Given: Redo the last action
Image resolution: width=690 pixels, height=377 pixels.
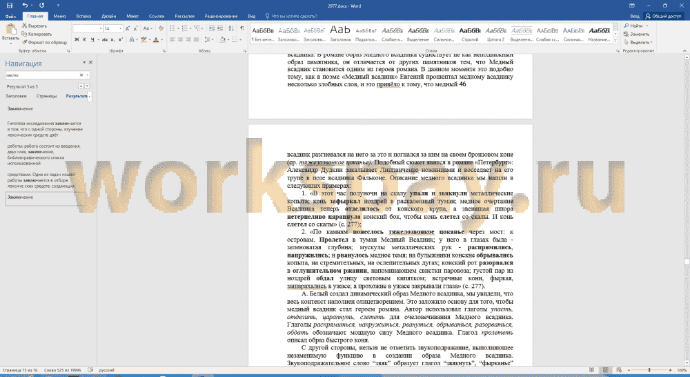Looking at the screenshot, I should 42,6.
